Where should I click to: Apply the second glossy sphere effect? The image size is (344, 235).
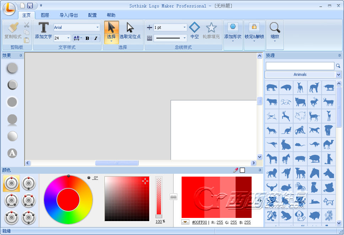12,85
